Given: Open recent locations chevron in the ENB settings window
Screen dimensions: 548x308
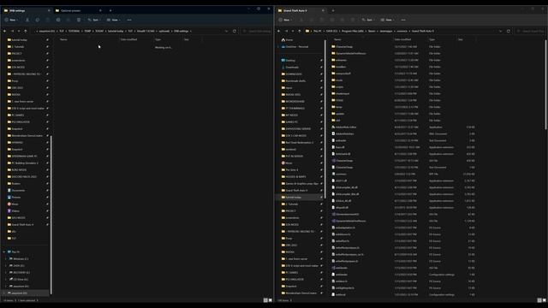Looking at the screenshot, I should pos(19,31).
